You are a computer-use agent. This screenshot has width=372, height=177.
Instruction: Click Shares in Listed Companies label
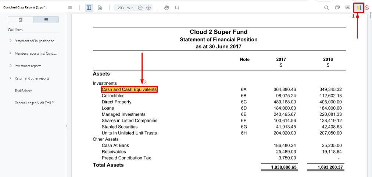[x=129, y=121]
